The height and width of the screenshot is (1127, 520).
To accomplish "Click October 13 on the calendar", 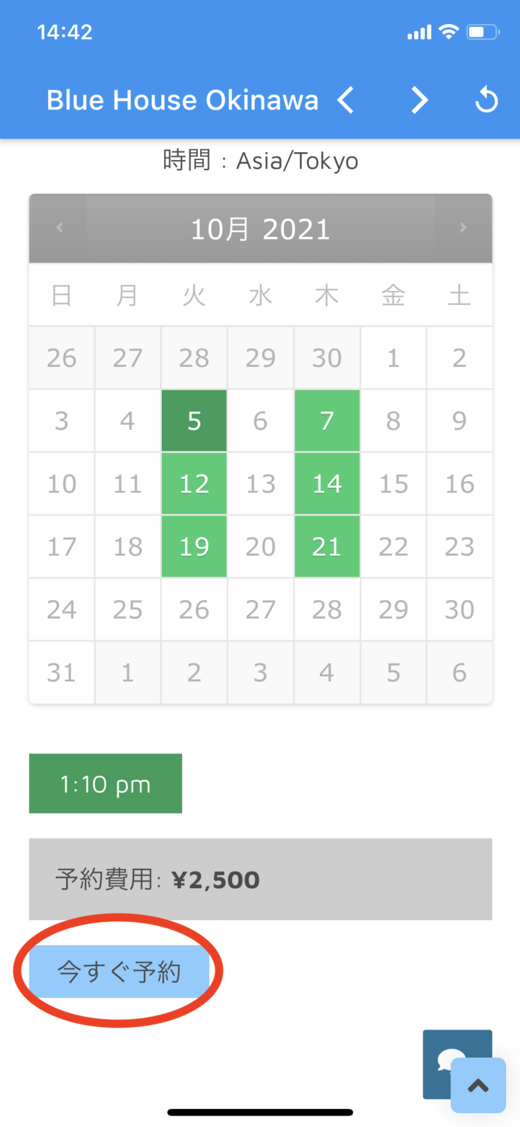I will point(261,484).
